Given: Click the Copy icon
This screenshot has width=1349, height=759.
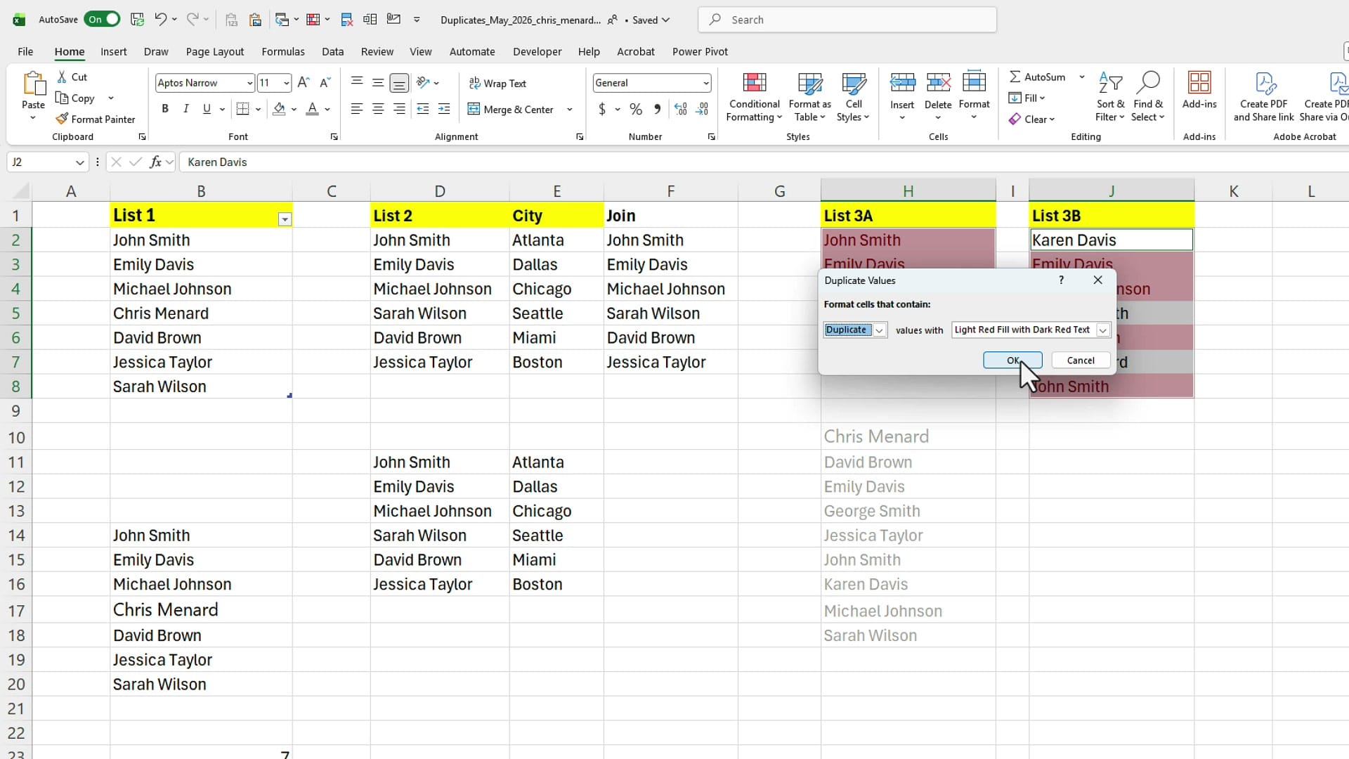Looking at the screenshot, I should [x=63, y=98].
